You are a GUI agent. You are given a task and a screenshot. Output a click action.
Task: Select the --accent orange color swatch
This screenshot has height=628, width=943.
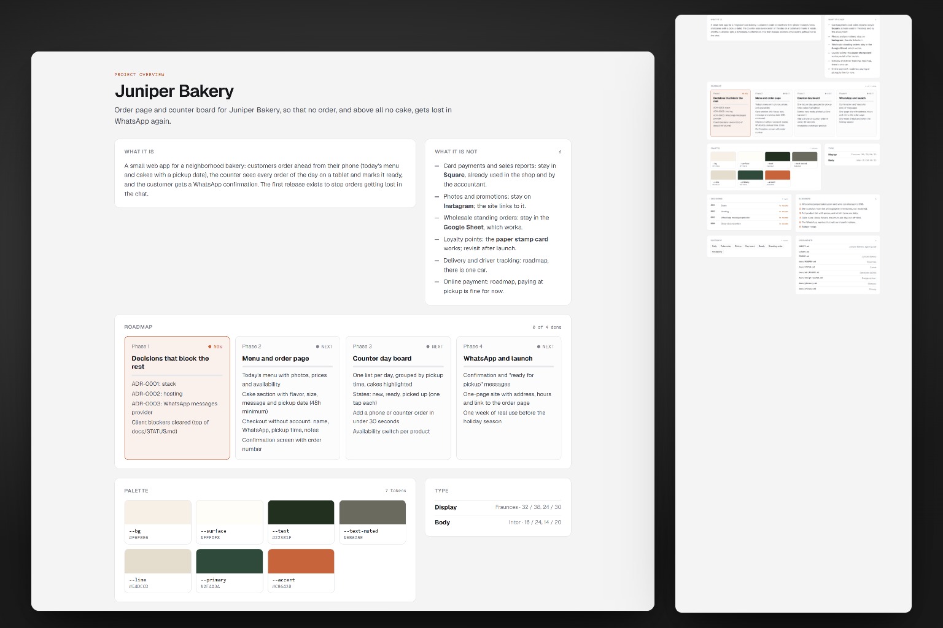pyautogui.click(x=301, y=570)
